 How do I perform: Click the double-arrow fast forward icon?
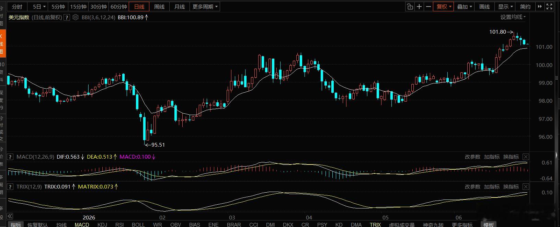click(540, 7)
